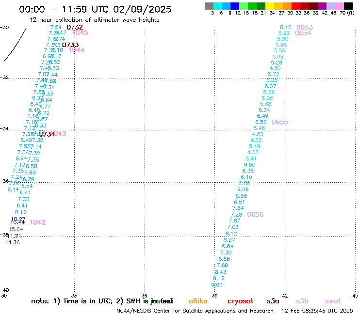
Task: Click the blue 11.36 wave height value
Action: coord(13,242)
